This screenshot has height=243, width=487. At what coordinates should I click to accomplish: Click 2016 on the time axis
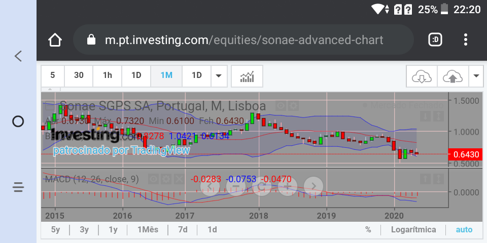pos(123,216)
